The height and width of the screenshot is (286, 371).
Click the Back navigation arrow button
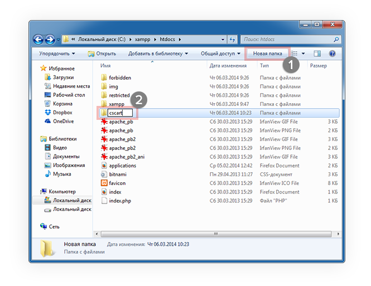(38, 40)
